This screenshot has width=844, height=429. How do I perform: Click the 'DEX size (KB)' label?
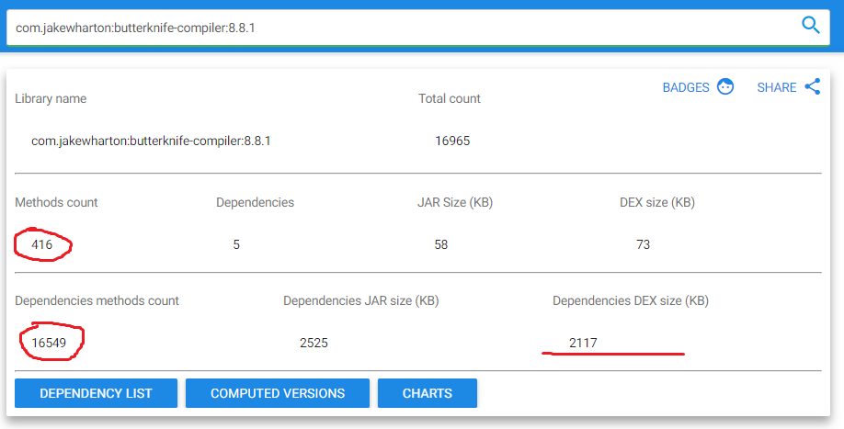(x=657, y=203)
